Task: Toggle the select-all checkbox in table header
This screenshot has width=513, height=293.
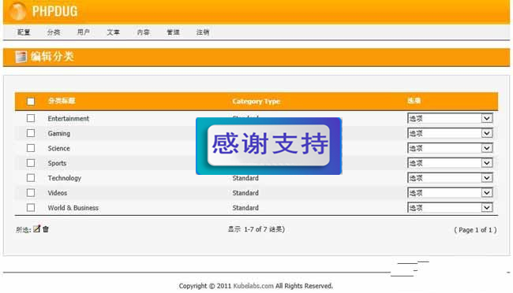Action: pos(31,102)
